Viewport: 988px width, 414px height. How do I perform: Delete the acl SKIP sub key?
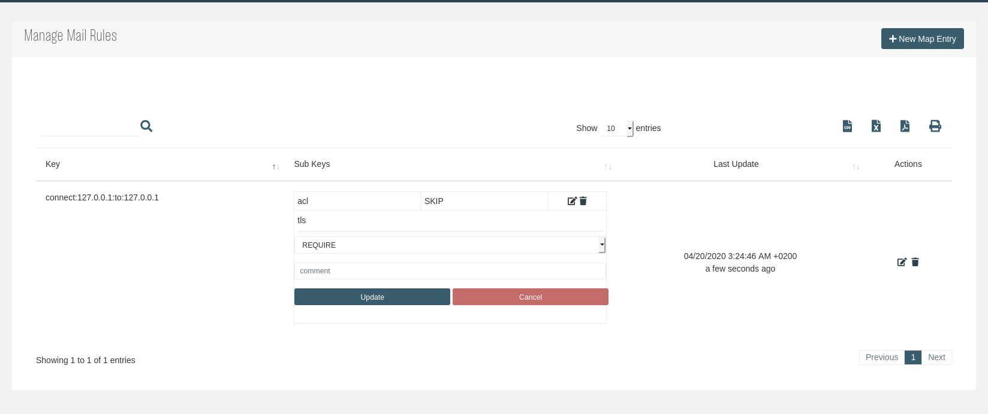coord(583,201)
